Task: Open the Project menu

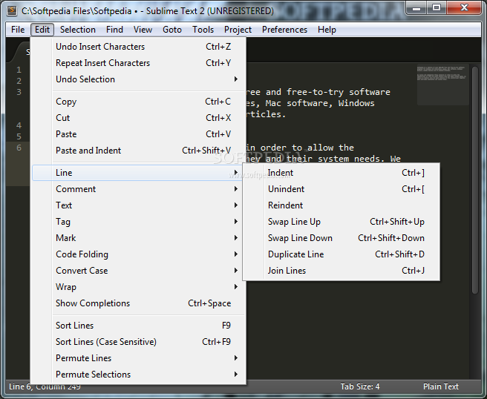Action: point(238,30)
